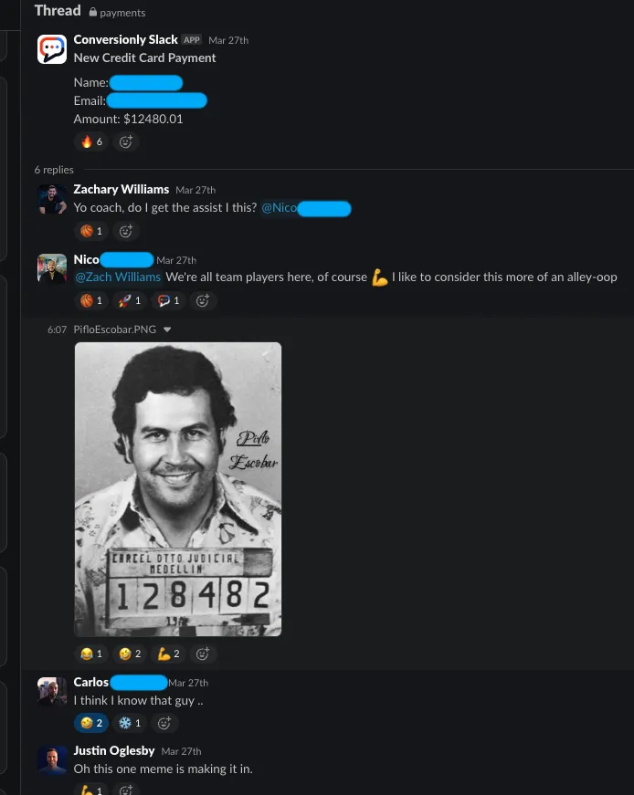The width and height of the screenshot is (634, 795).
Task: Open the @Zach Williams mention
Action: click(x=117, y=277)
